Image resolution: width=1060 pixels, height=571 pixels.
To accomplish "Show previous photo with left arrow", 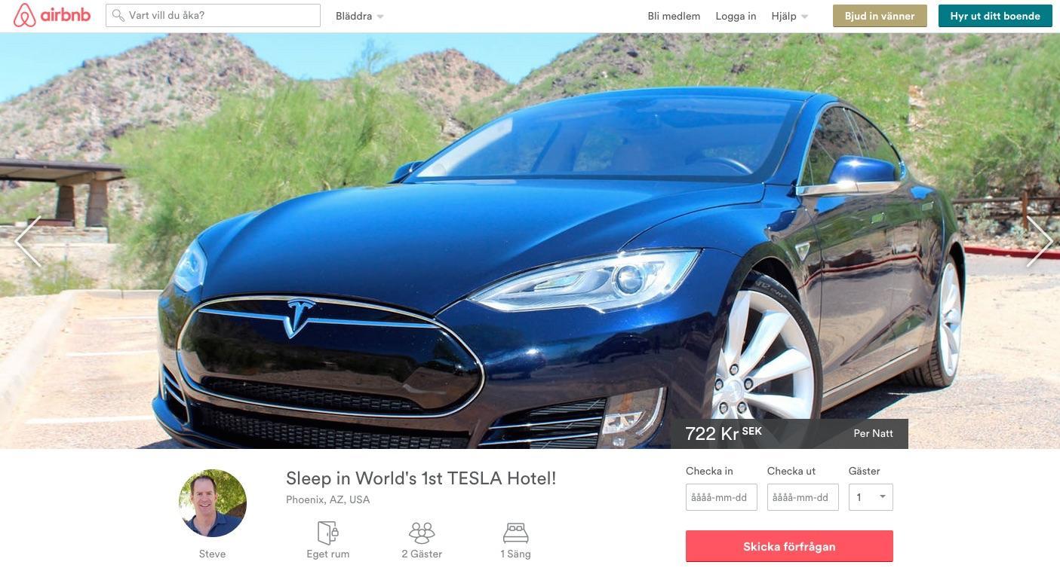I will 28,241.
